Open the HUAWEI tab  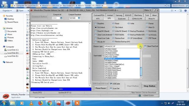click(x=128, y=15)
